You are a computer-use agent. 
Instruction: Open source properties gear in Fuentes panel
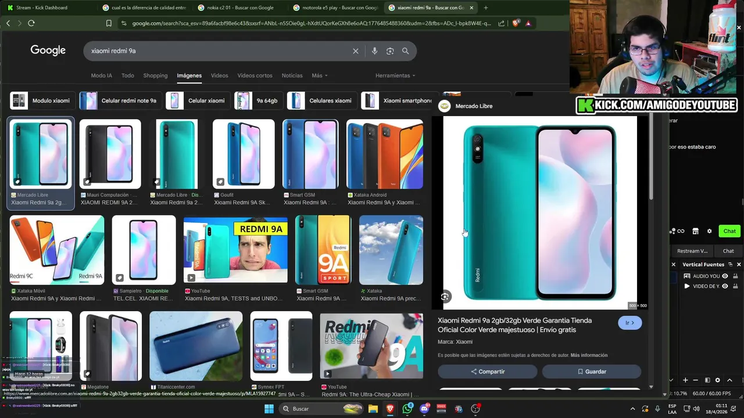click(x=718, y=380)
